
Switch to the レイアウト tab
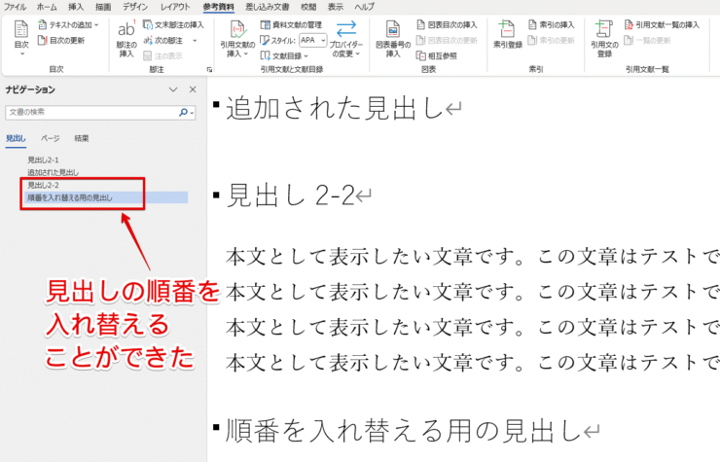(x=175, y=7)
